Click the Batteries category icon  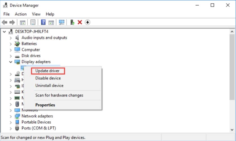click(17, 44)
